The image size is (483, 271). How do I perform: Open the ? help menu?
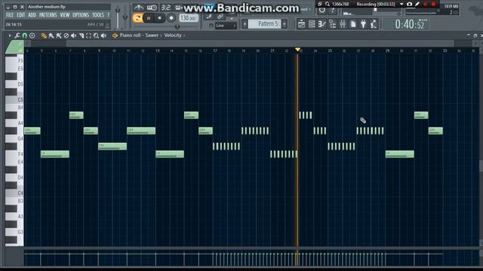(x=108, y=15)
